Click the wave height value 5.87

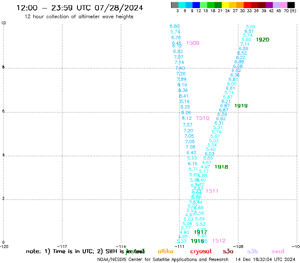[228, 97]
